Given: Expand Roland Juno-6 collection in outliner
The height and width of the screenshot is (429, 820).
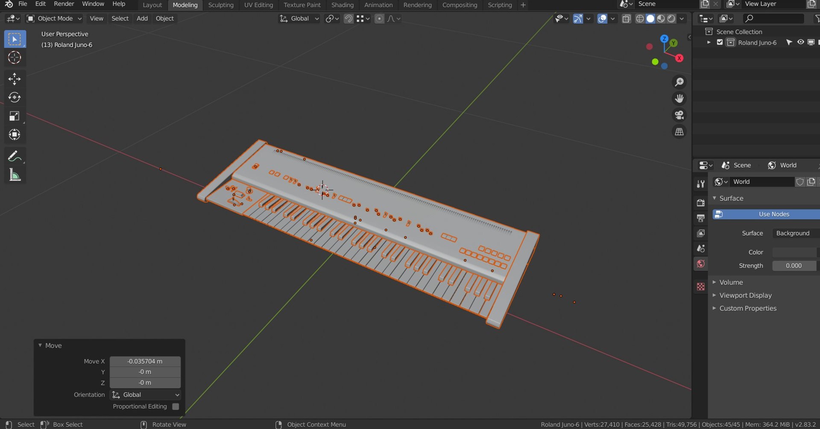Looking at the screenshot, I should [709, 42].
